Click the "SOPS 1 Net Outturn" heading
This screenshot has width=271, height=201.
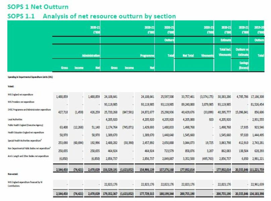38,7
